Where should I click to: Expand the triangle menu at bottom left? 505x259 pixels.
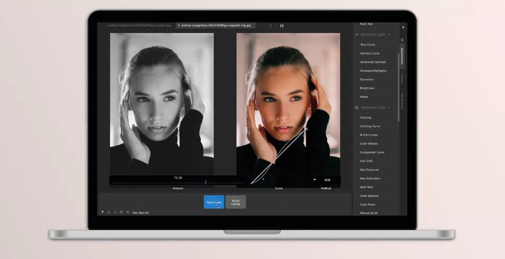tap(102, 212)
